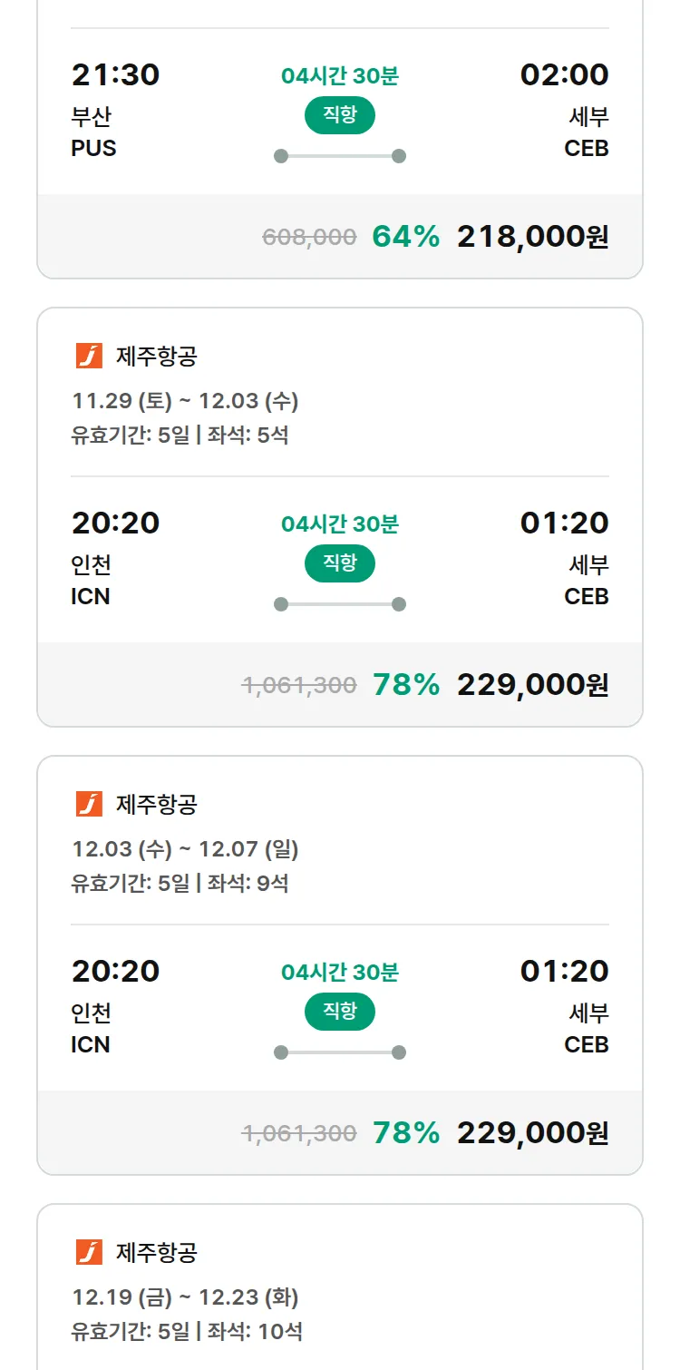680x1370 pixels.
Task: Click crossed-out 608,000 original price
Action: click(x=309, y=238)
